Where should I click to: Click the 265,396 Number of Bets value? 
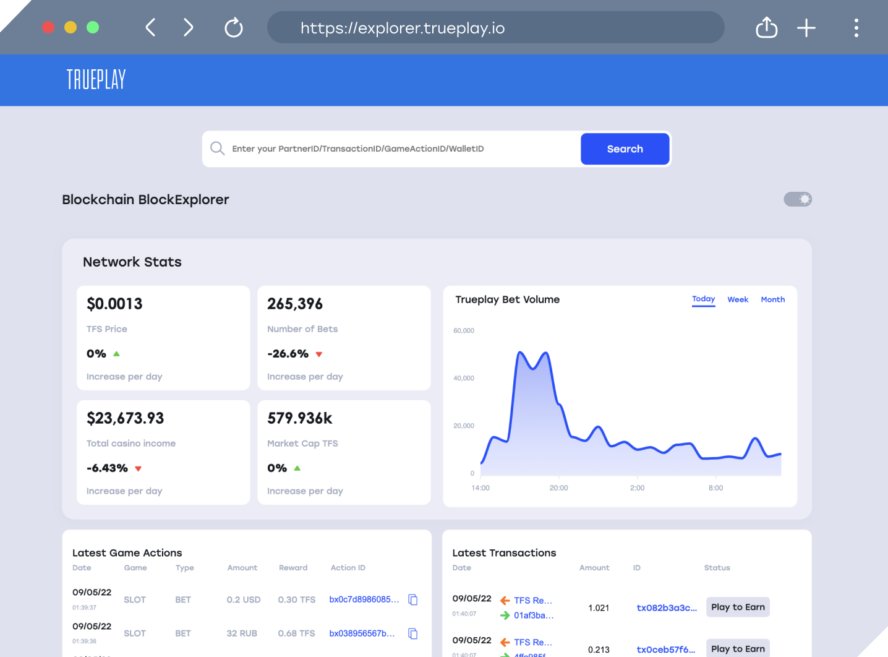(x=295, y=304)
